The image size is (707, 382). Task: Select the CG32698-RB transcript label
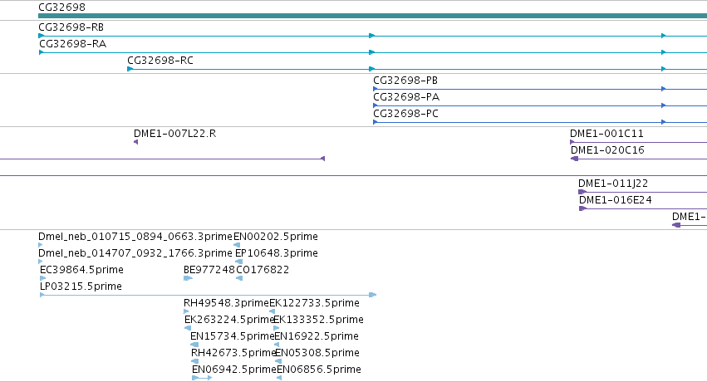[x=71, y=27]
